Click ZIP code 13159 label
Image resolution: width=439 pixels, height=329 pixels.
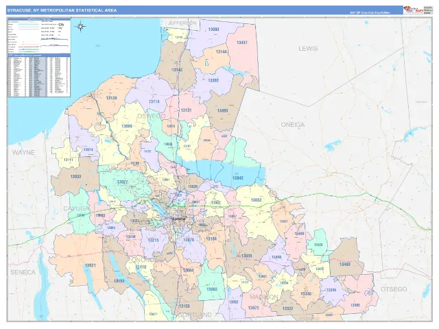185,306
